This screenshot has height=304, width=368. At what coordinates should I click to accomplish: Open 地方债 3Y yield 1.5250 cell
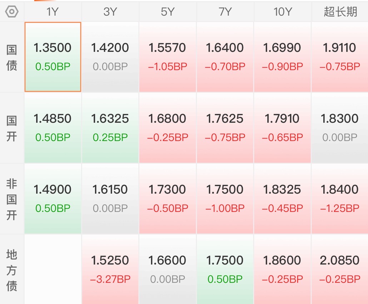[110, 269]
